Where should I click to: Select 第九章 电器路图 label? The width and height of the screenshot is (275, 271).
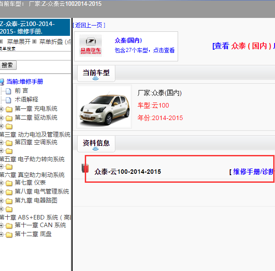coord(36,200)
